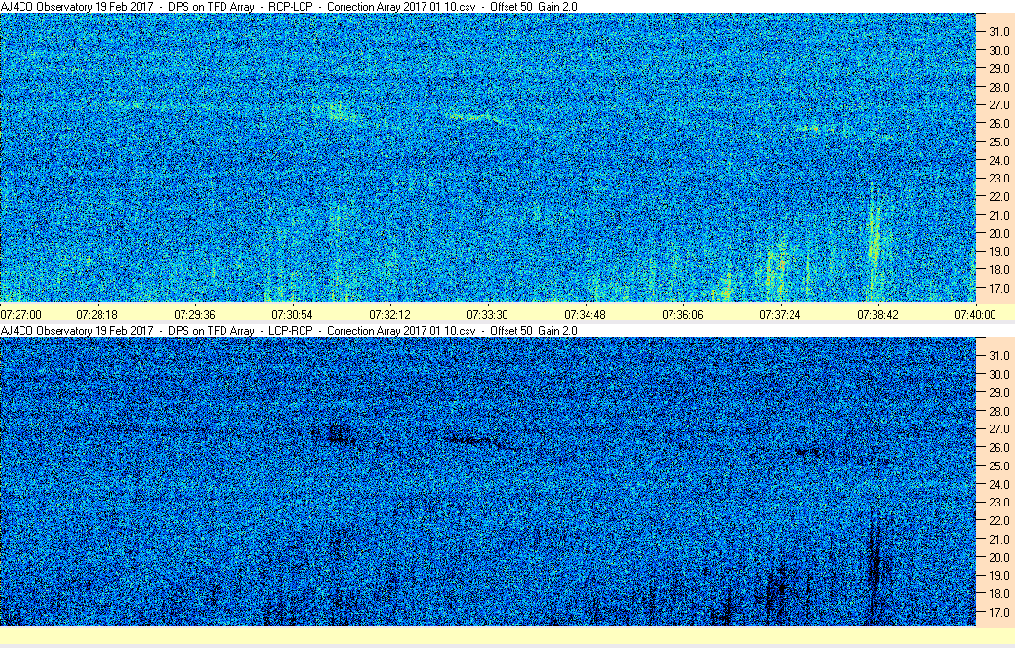Click the 21.0 frequency label of upper spectrogram

[x=998, y=216]
